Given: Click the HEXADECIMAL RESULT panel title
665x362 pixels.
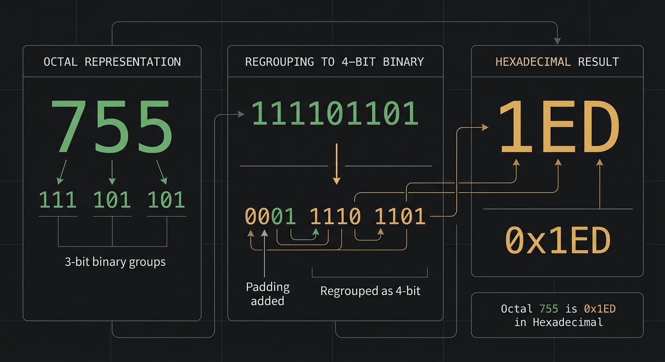Looking at the screenshot, I should click(x=557, y=61).
